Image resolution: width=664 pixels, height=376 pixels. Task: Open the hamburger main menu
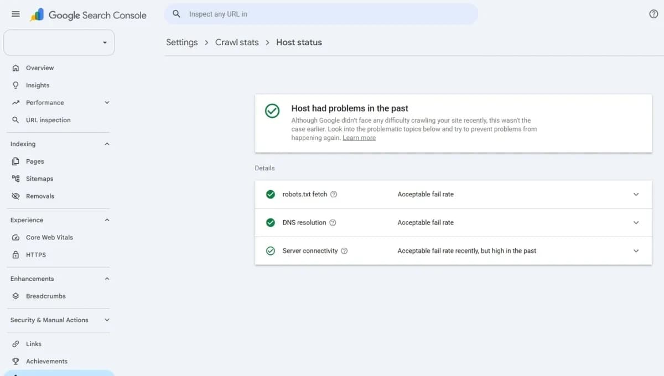[x=15, y=14]
